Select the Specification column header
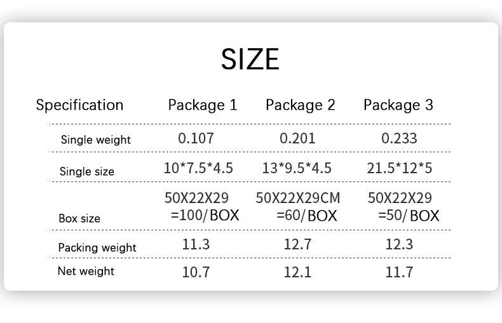 (79, 105)
